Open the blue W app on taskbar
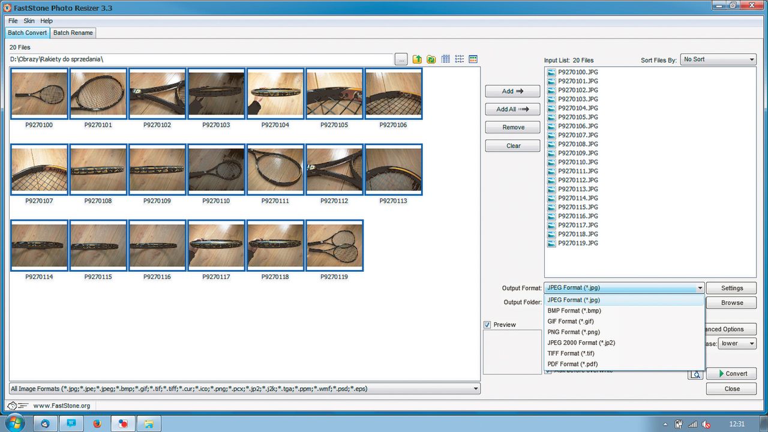This screenshot has width=768, height=432. coord(71,424)
